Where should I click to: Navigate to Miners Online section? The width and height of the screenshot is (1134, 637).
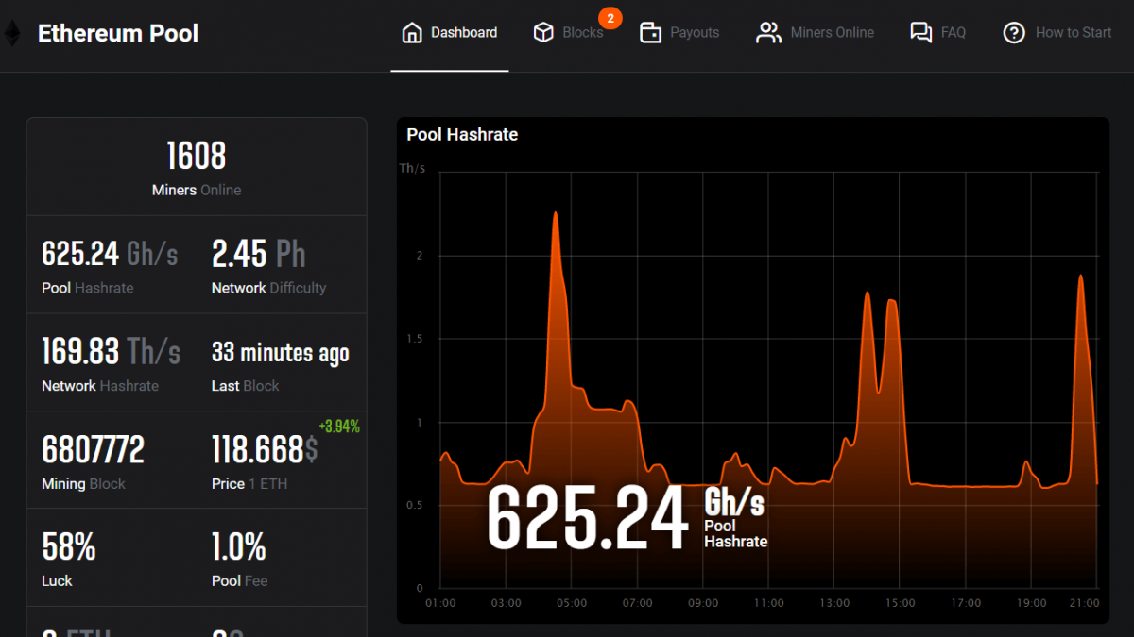coord(832,32)
